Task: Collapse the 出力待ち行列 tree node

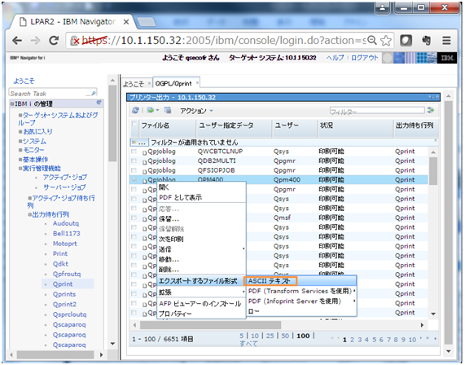Action: (x=29, y=214)
